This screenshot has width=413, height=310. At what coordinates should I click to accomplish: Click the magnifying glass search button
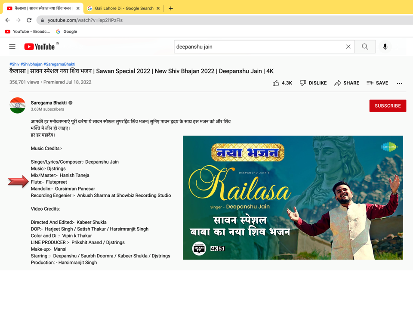click(x=365, y=46)
